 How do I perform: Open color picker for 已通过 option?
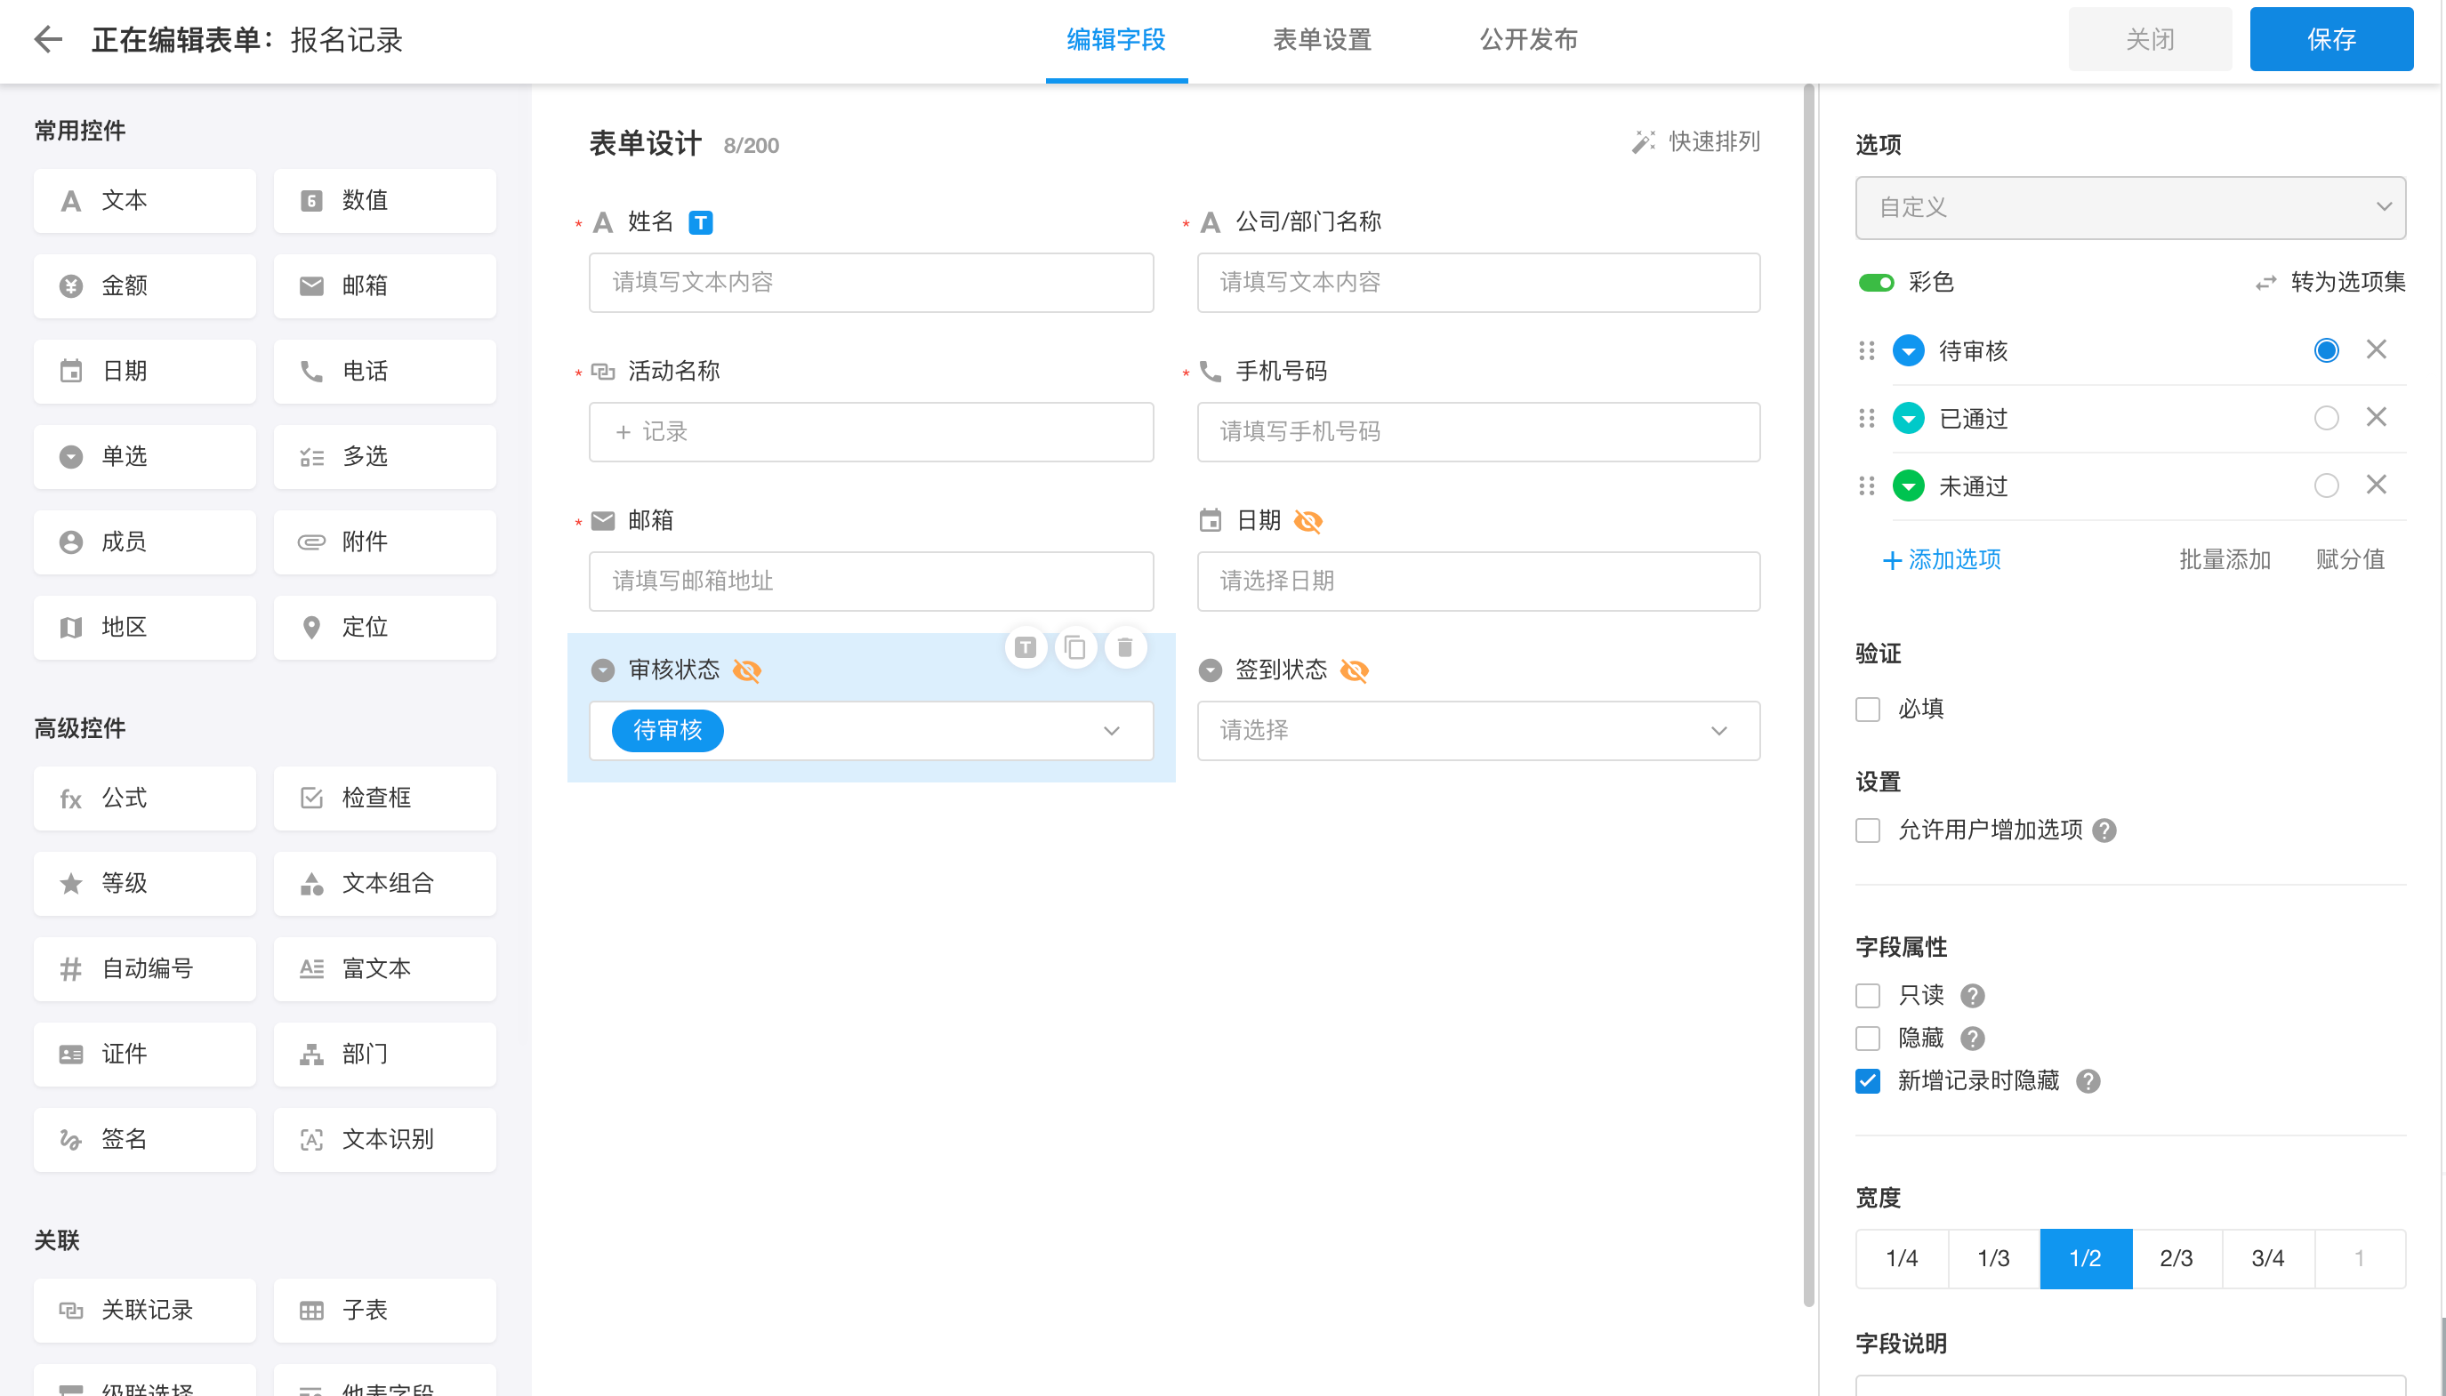pyautogui.click(x=1908, y=418)
